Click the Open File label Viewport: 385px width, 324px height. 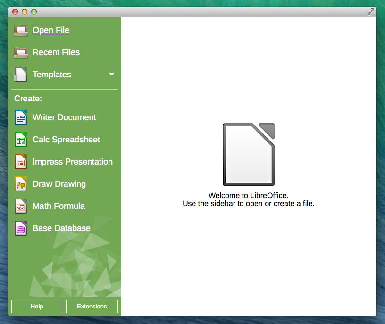click(50, 30)
